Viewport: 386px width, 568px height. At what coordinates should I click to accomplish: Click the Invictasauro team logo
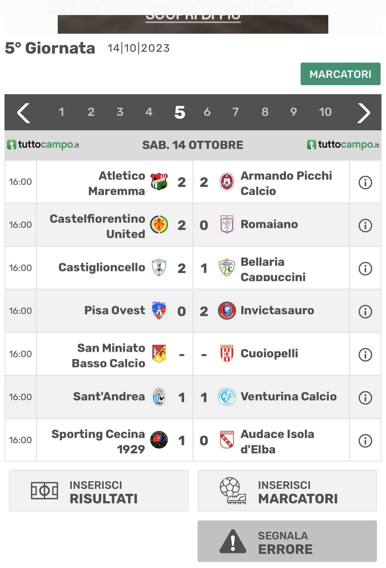coord(227,310)
